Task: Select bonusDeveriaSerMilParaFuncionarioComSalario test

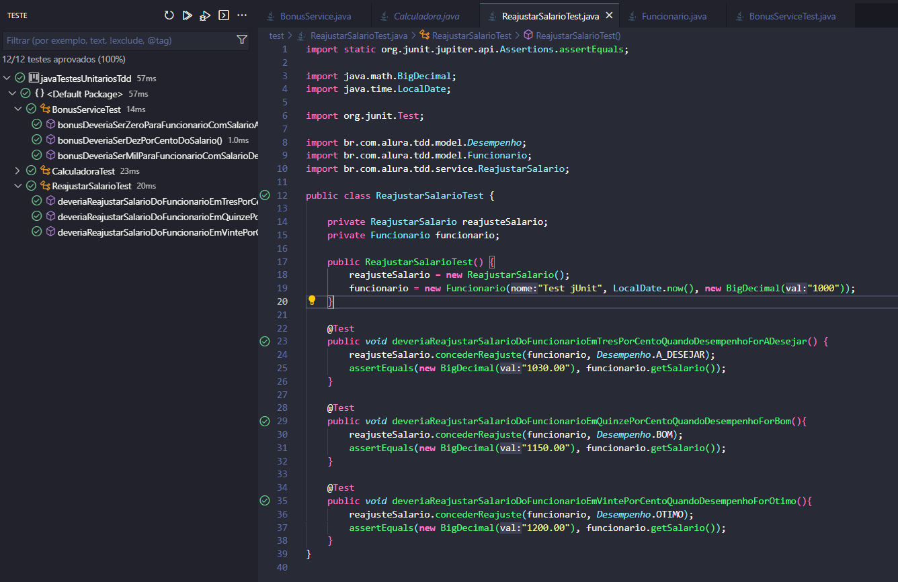Action: point(129,156)
